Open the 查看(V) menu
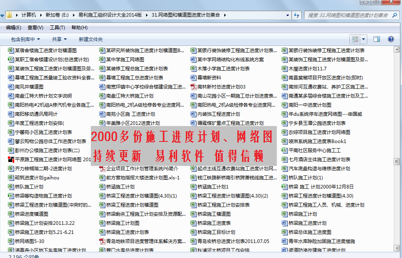This screenshot has height=258, width=402. point(36,27)
